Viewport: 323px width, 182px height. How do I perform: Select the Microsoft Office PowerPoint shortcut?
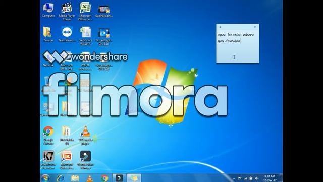[x=67, y=160]
